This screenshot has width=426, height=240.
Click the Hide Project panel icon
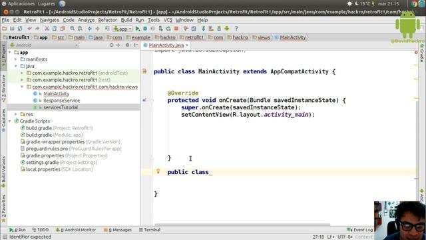pyautogui.click(x=136, y=45)
